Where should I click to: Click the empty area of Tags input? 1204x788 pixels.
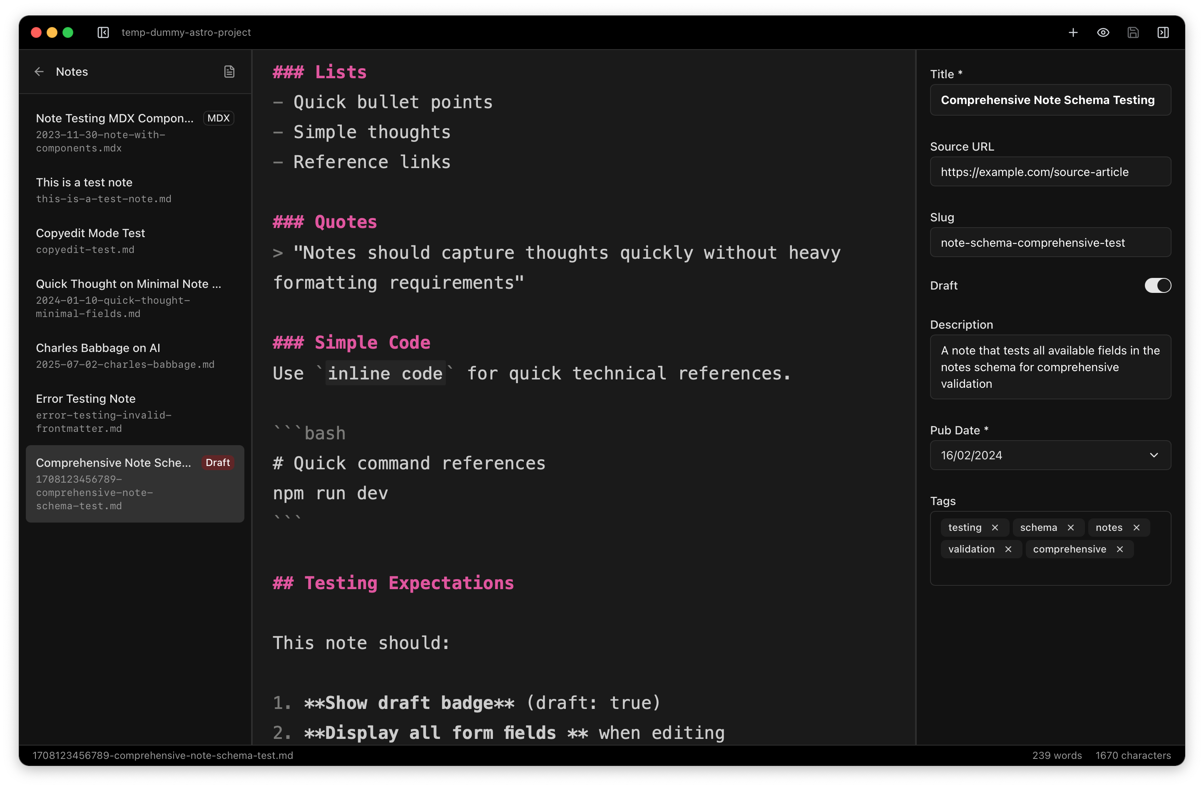[x=1050, y=571]
